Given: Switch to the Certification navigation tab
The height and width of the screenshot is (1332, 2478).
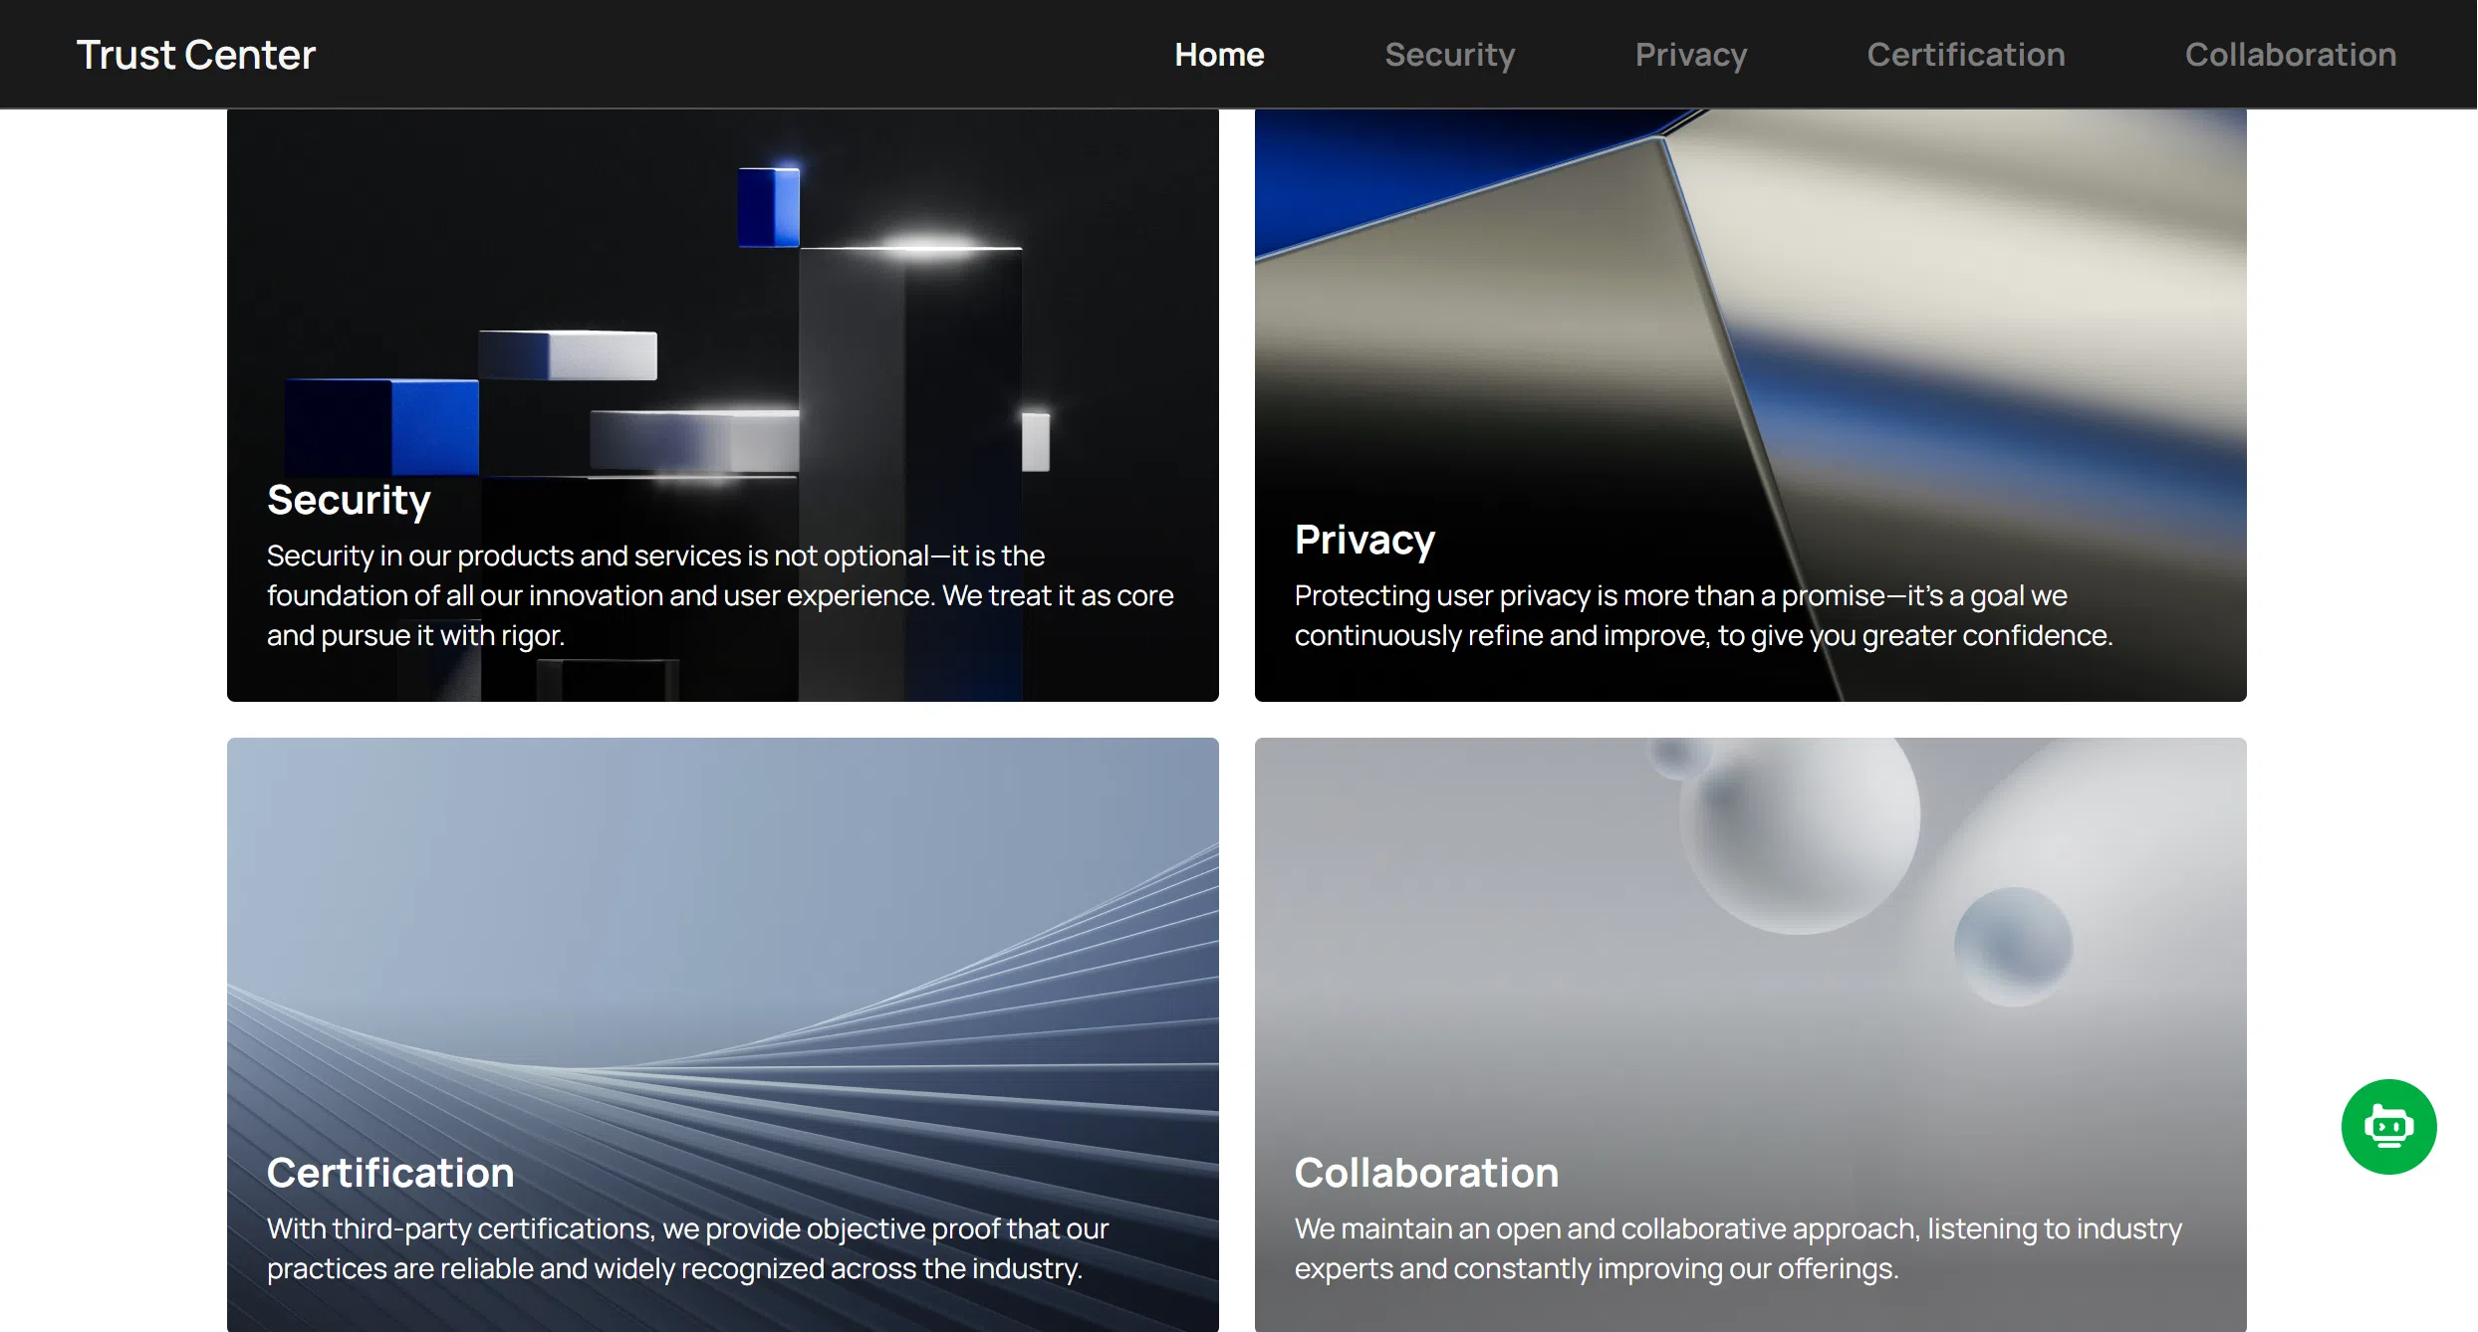Looking at the screenshot, I should [1965, 55].
